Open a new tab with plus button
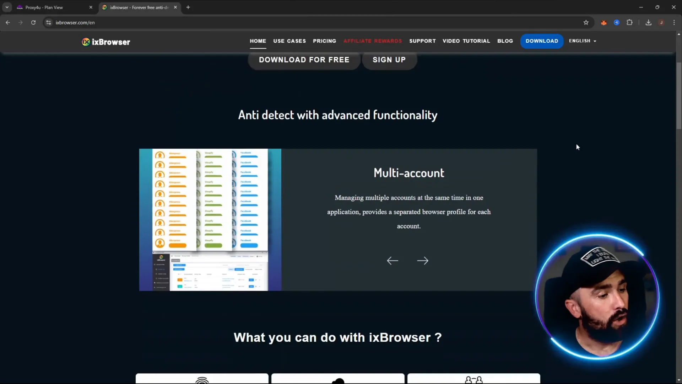This screenshot has width=682, height=384. [188, 7]
